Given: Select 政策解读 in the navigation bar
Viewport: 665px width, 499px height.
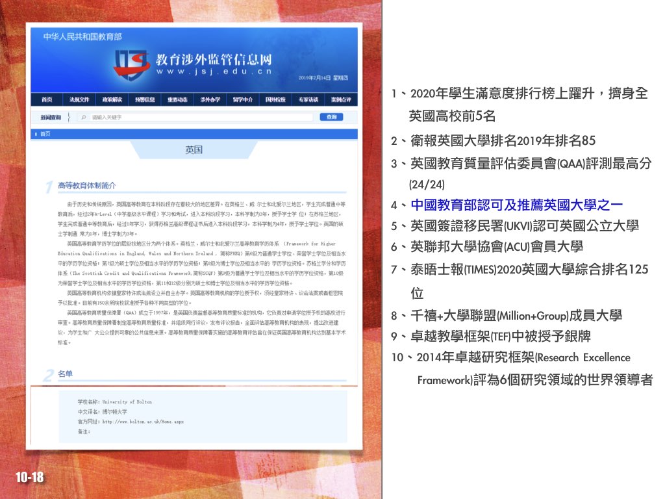Looking at the screenshot, I should tap(112, 99).
